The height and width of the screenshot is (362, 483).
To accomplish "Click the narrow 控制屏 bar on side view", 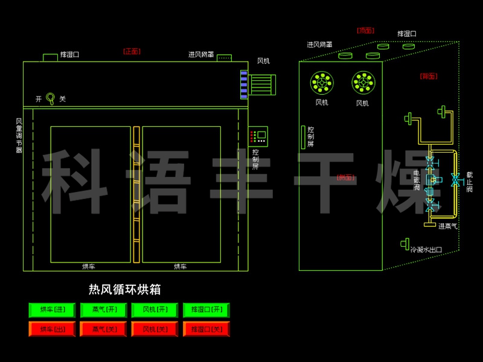I will tap(303, 138).
